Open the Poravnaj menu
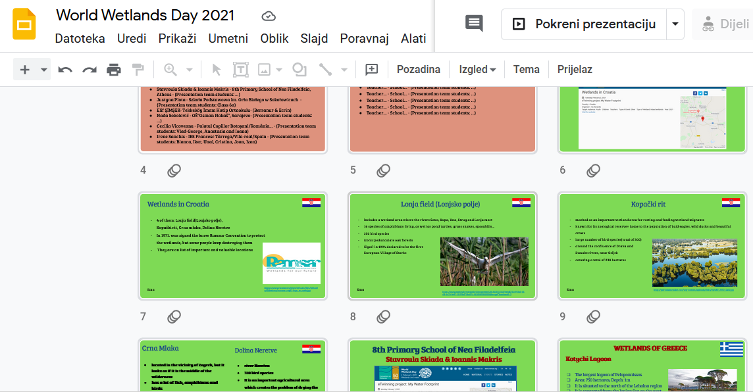This screenshot has height=392, width=753. [364, 38]
